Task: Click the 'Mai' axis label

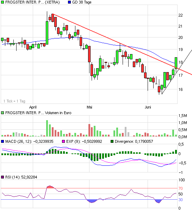Action: (x=89, y=107)
